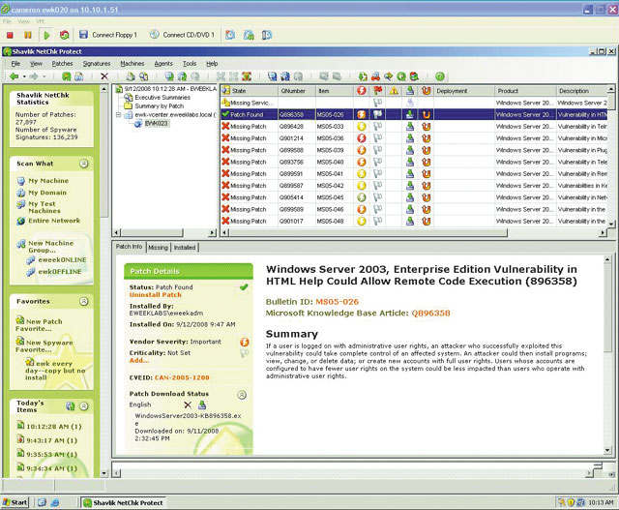Click the red Stop VM button
619x510 pixels.
click(10, 35)
